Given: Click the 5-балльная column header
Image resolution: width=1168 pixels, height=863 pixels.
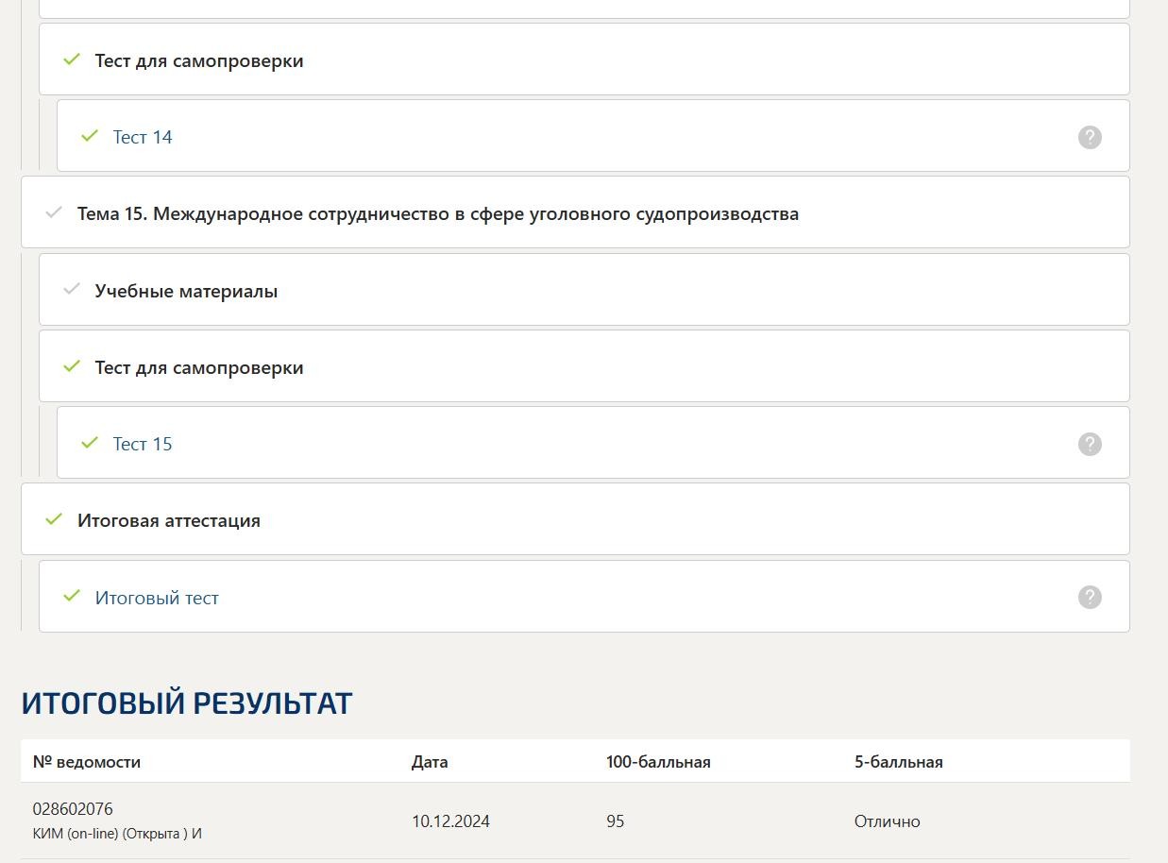Looking at the screenshot, I should pos(899,762).
